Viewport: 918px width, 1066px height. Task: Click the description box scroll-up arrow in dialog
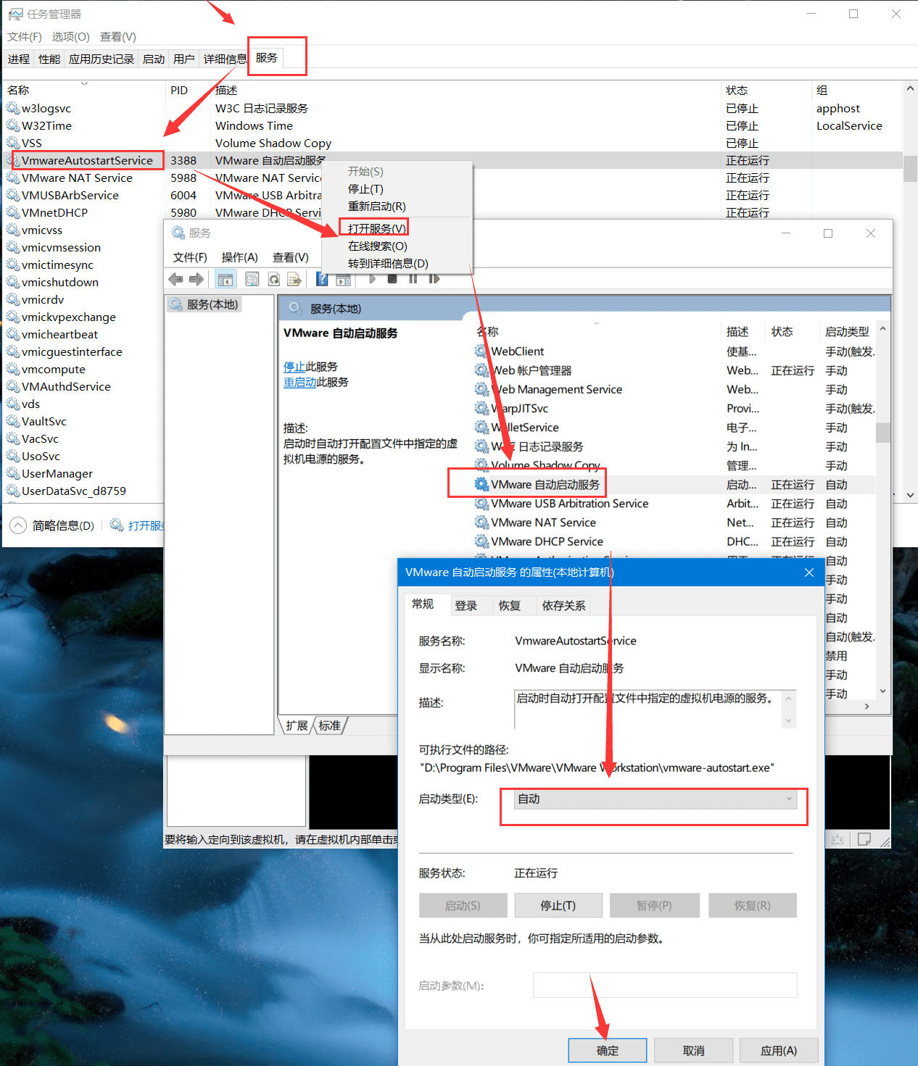788,697
